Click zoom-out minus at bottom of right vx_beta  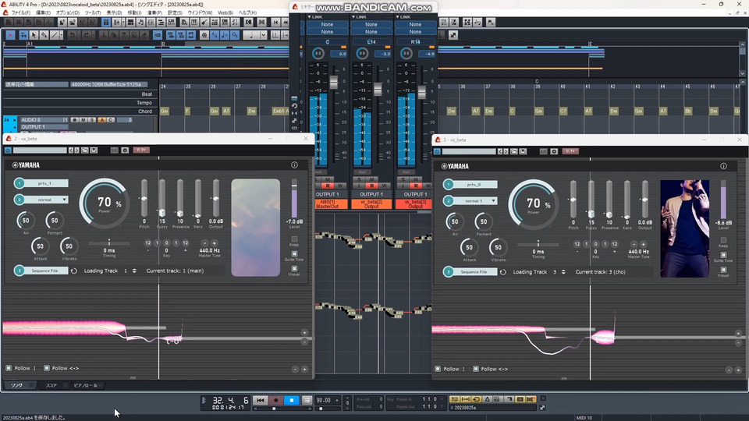coord(729,370)
